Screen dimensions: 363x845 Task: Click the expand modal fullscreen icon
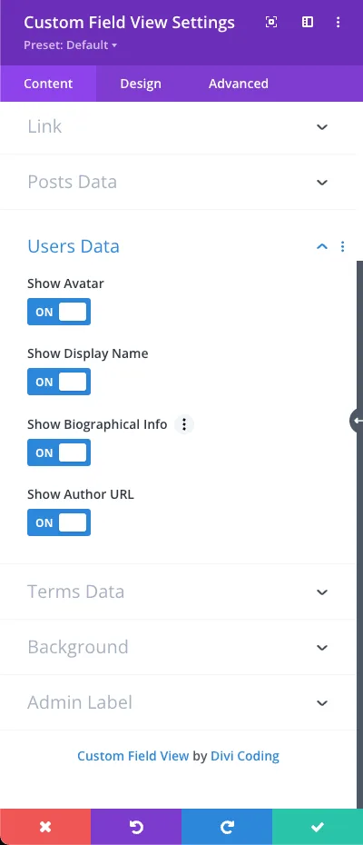tap(271, 22)
